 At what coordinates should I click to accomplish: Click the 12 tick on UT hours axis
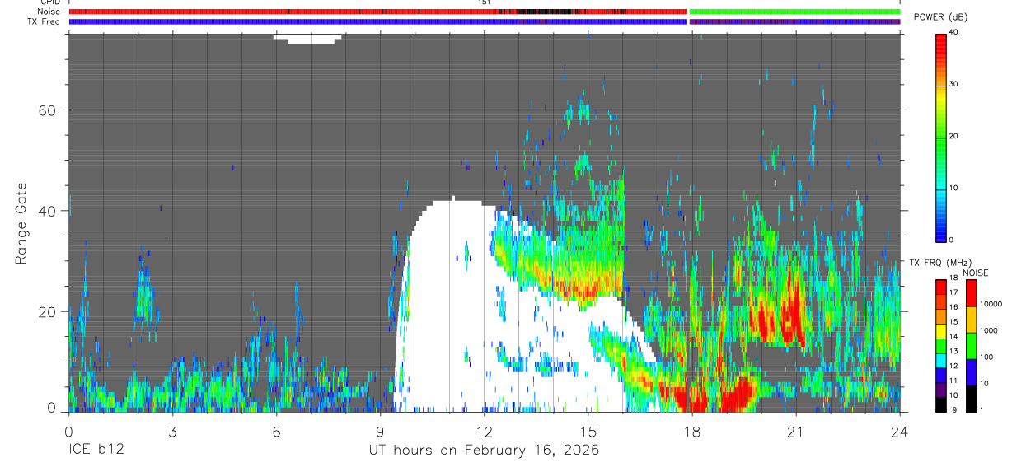pos(484,432)
